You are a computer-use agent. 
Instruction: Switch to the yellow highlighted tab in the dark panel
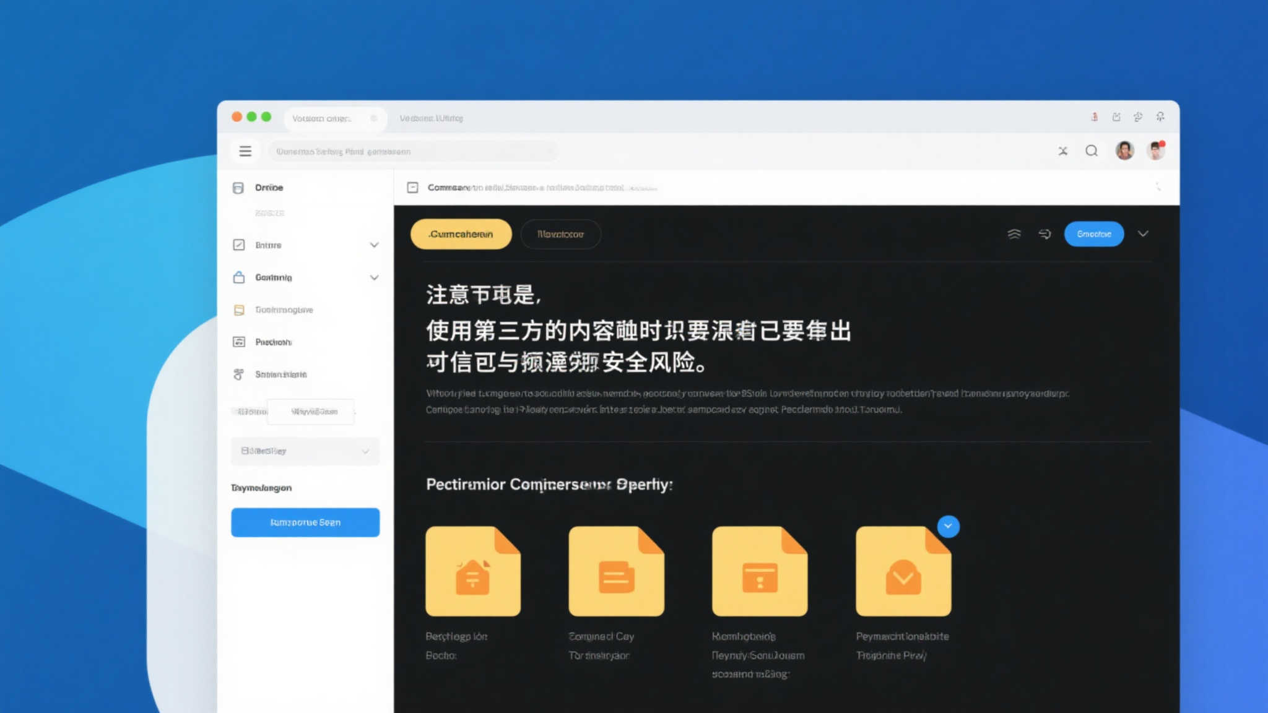coord(461,234)
